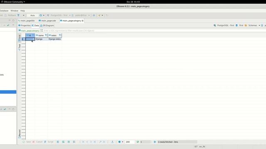Viewport: 266px width, 149px height.
Task: Click sort/filter icon in name column header
Action: click(46, 35)
